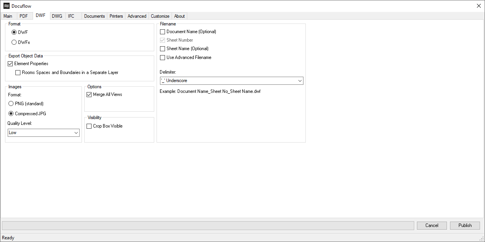Go to the Advanced tab
The width and height of the screenshot is (485, 242).
click(x=137, y=16)
